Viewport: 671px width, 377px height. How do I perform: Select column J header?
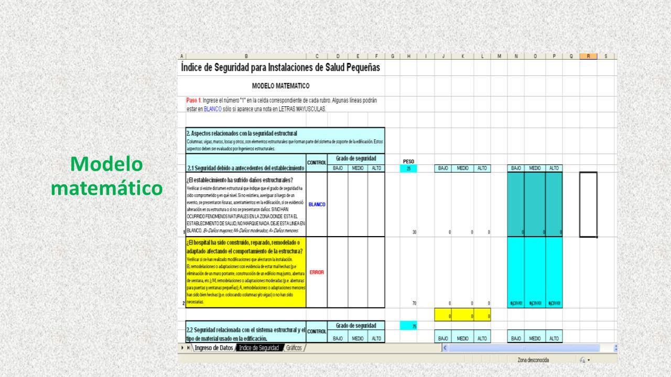coord(443,56)
